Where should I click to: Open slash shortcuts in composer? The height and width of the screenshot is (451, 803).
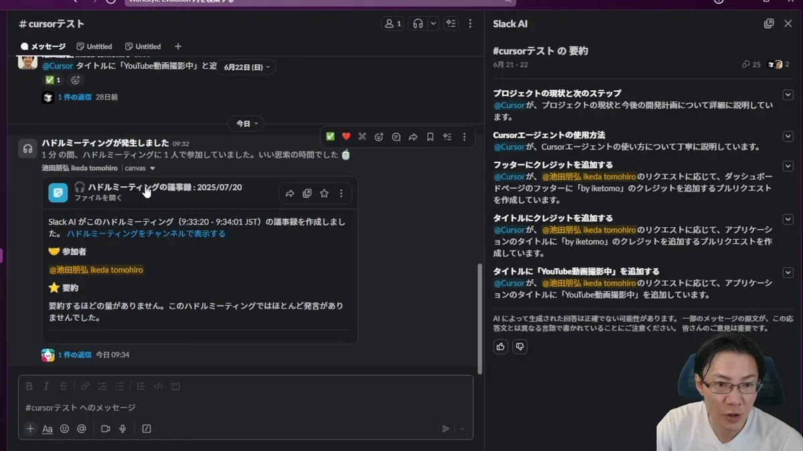point(147,429)
